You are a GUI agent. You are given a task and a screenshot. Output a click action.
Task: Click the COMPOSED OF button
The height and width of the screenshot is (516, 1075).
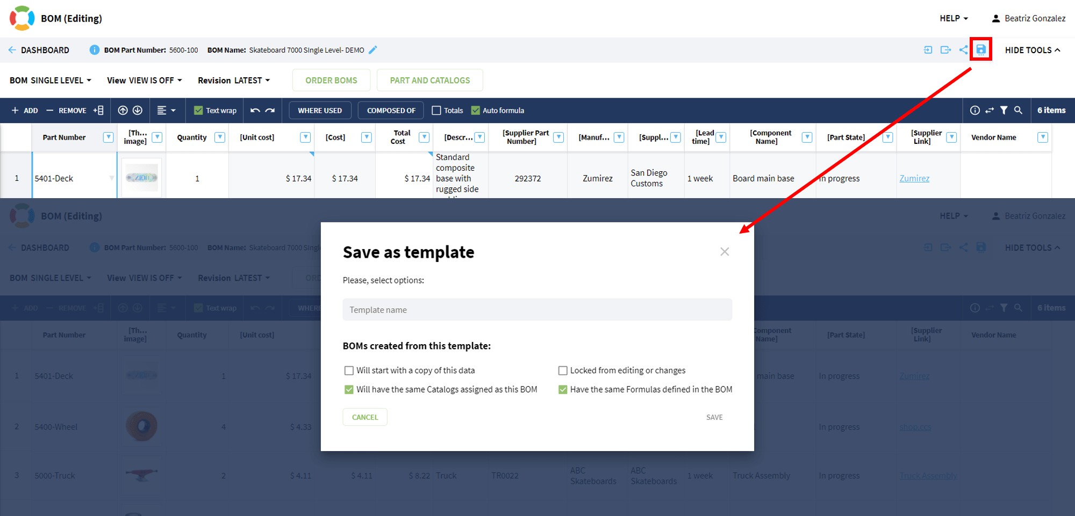click(390, 110)
